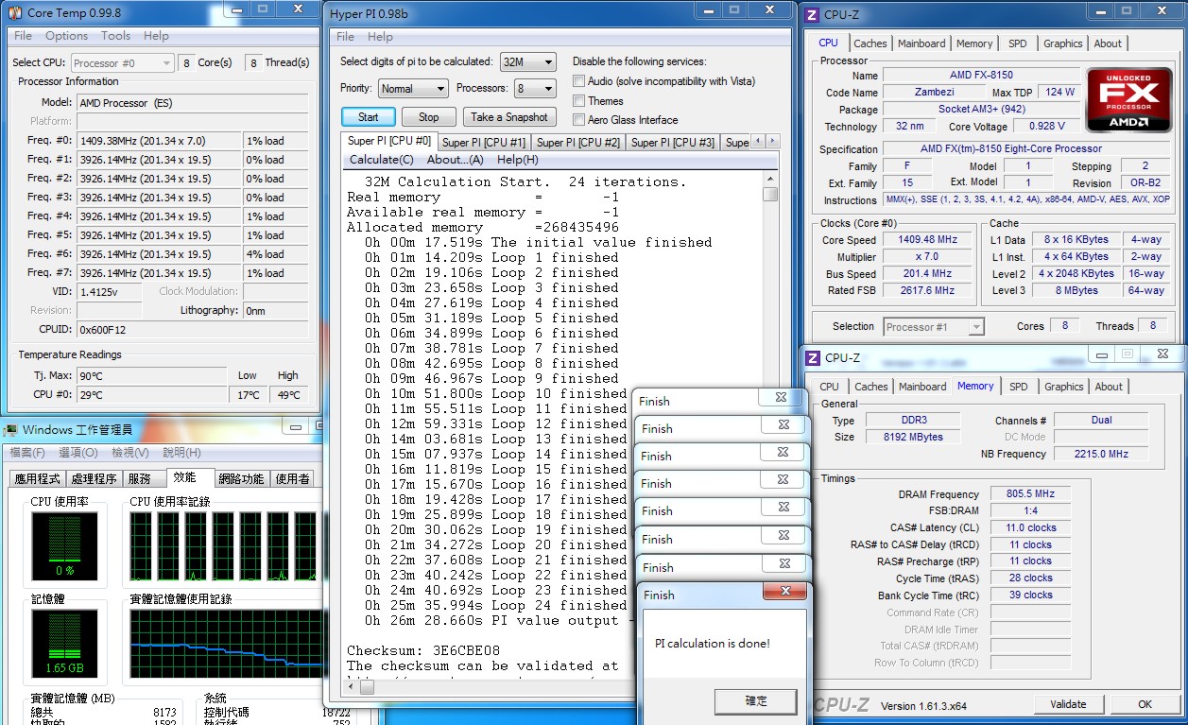Viewport: 1188px width, 725px height.
Task: Open the About...(A) menu in Super PI
Action: 455,160
